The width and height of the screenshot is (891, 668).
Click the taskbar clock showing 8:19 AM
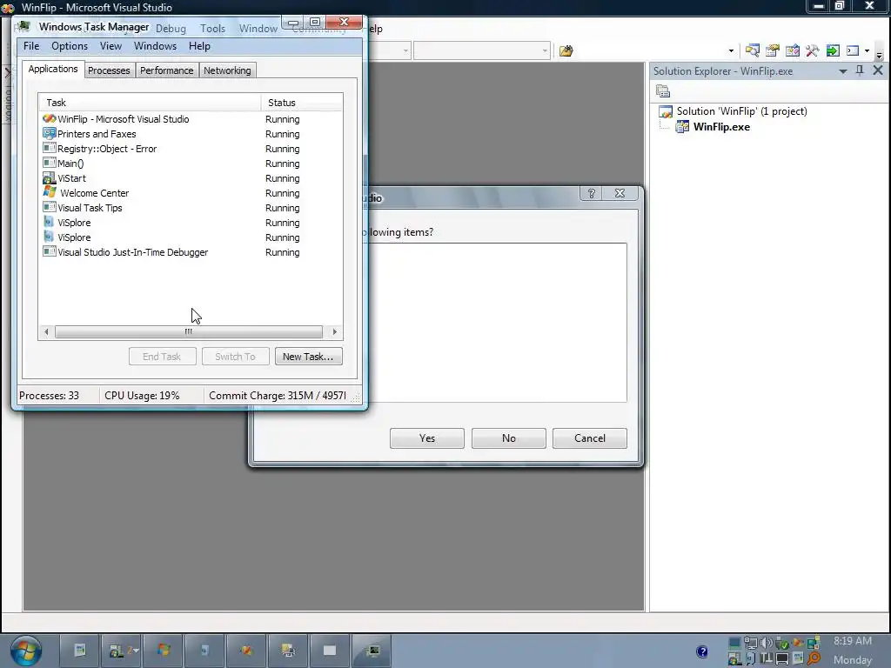click(853, 641)
